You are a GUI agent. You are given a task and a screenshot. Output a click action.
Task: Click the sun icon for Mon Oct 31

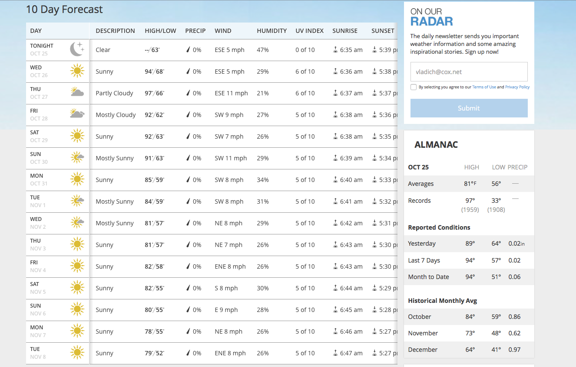click(x=77, y=179)
